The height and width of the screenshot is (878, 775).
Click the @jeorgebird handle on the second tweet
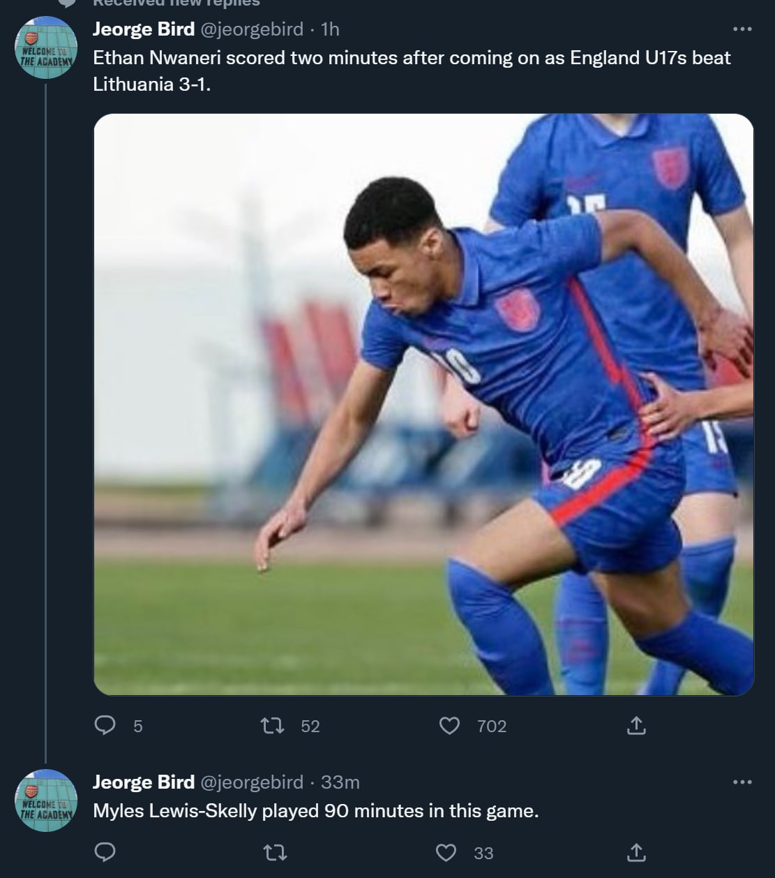coord(252,782)
